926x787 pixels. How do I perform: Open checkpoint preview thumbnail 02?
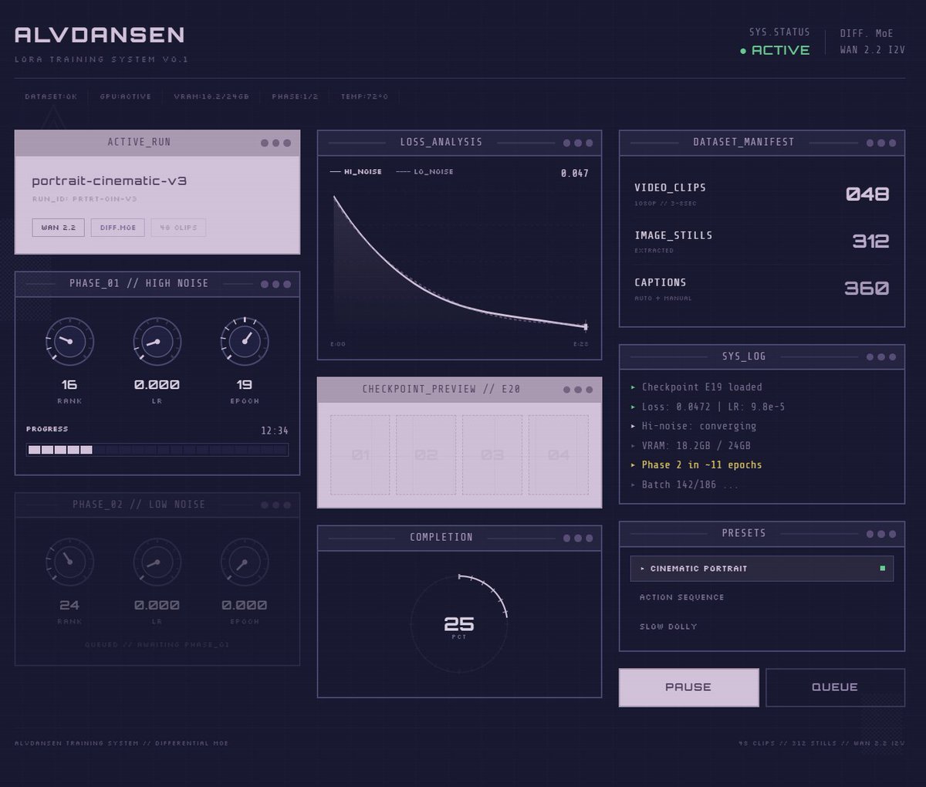426,455
